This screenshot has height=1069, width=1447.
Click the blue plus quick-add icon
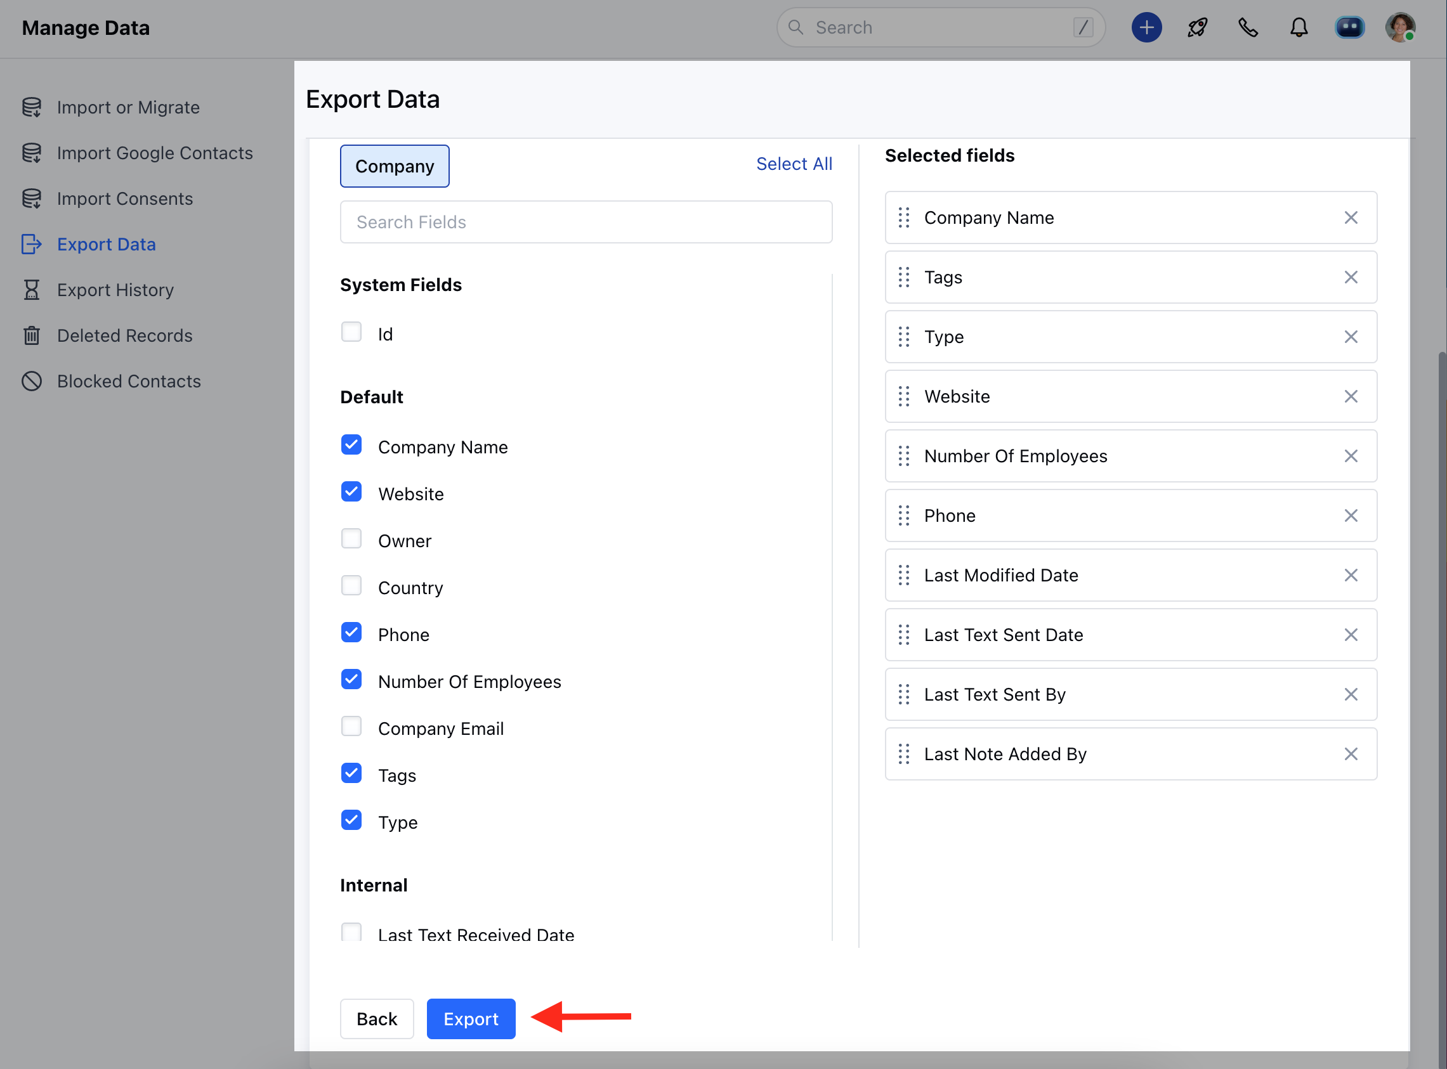pos(1146,28)
